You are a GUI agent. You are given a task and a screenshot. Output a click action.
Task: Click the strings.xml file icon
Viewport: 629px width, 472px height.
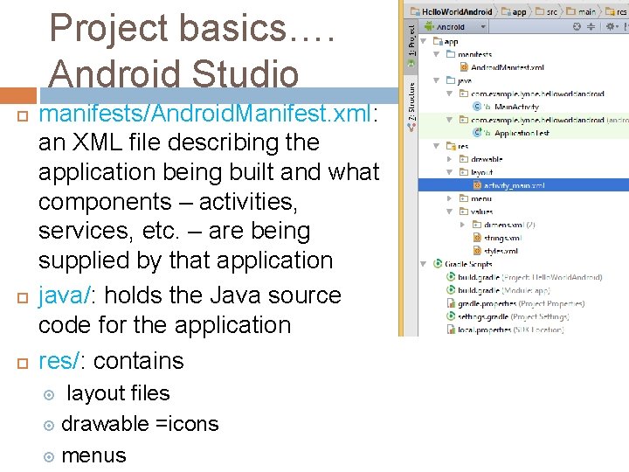pyautogui.click(x=477, y=238)
